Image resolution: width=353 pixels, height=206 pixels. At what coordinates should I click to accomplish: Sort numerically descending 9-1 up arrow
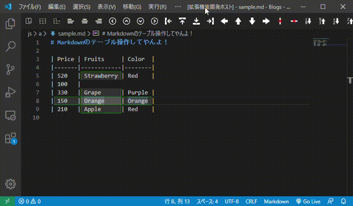point(322,21)
